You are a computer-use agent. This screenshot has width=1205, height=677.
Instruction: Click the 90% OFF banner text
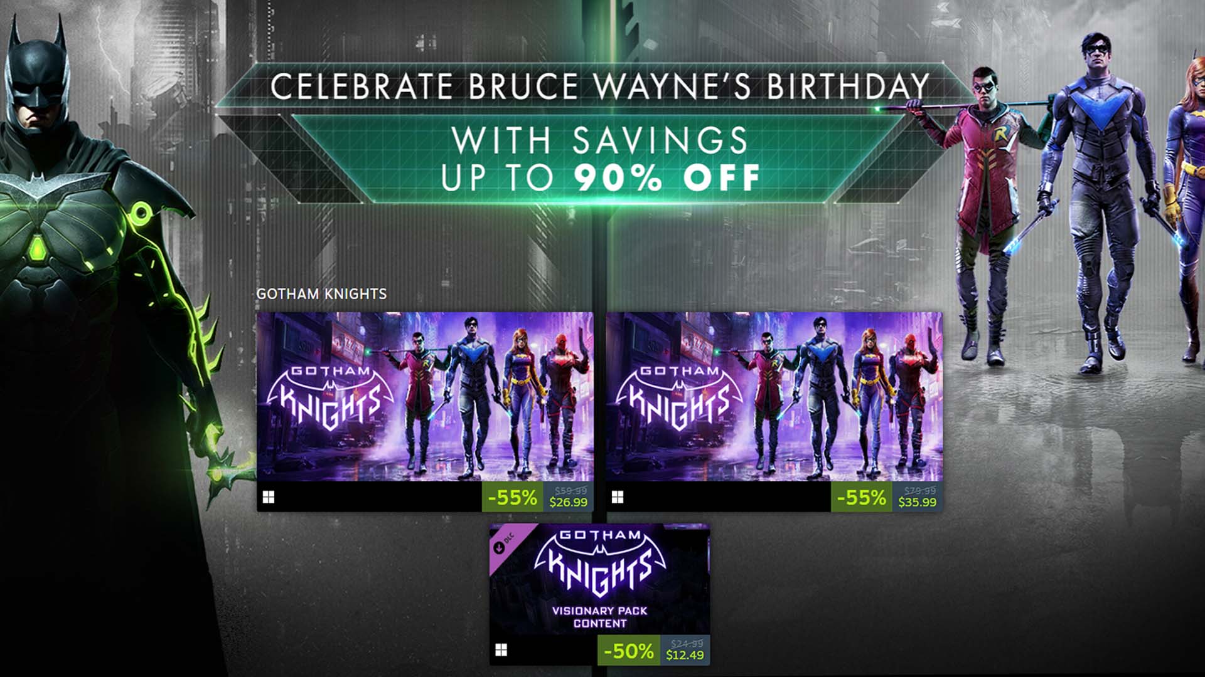pyautogui.click(x=667, y=177)
